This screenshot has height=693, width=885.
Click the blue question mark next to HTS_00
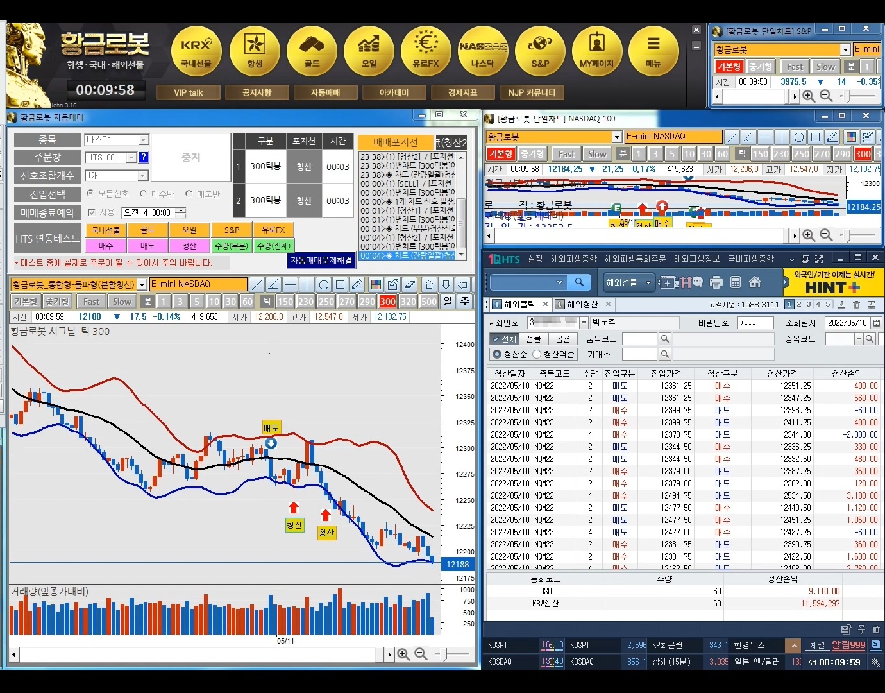click(x=144, y=157)
